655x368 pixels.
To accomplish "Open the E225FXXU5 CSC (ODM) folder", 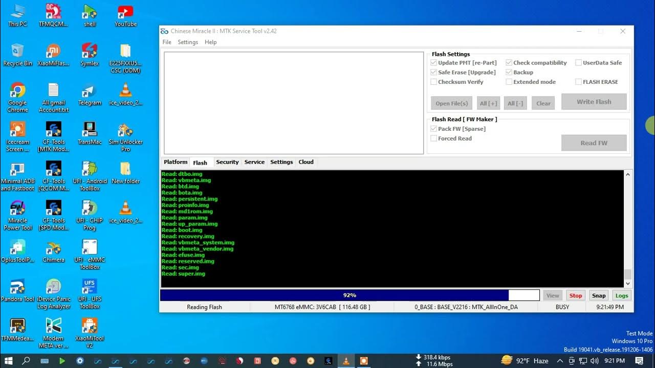I will [125, 58].
